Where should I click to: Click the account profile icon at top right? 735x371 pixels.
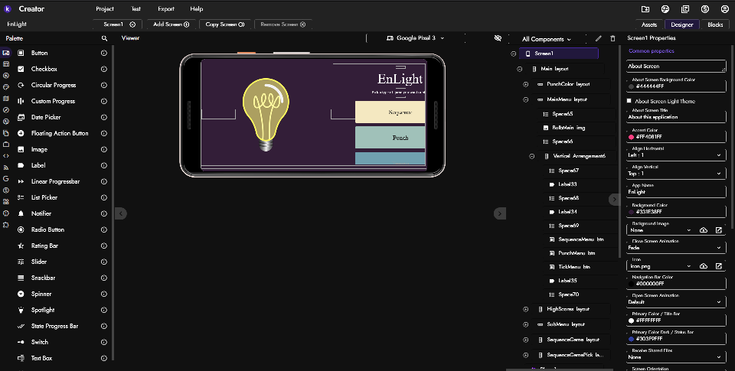[724, 9]
